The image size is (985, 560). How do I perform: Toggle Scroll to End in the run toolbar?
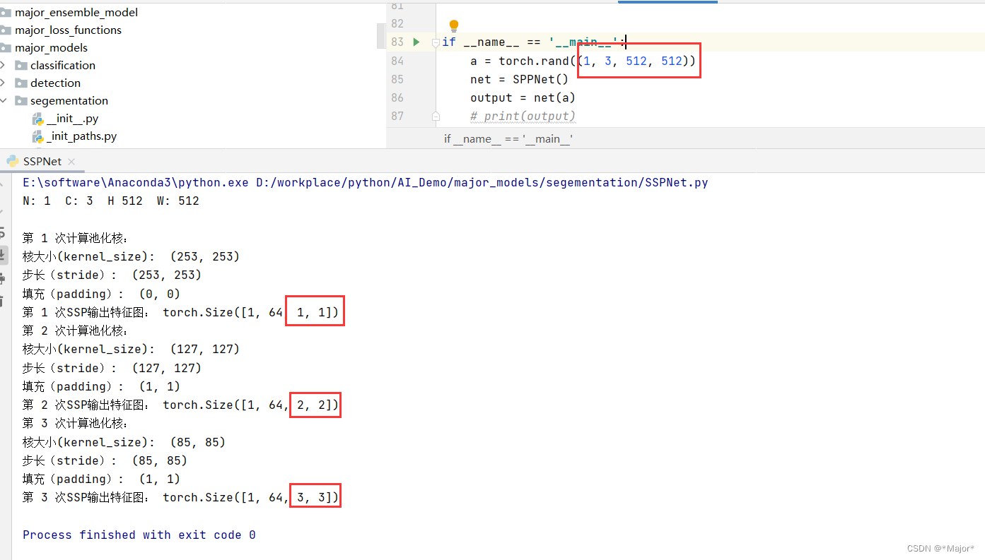(x=4, y=255)
